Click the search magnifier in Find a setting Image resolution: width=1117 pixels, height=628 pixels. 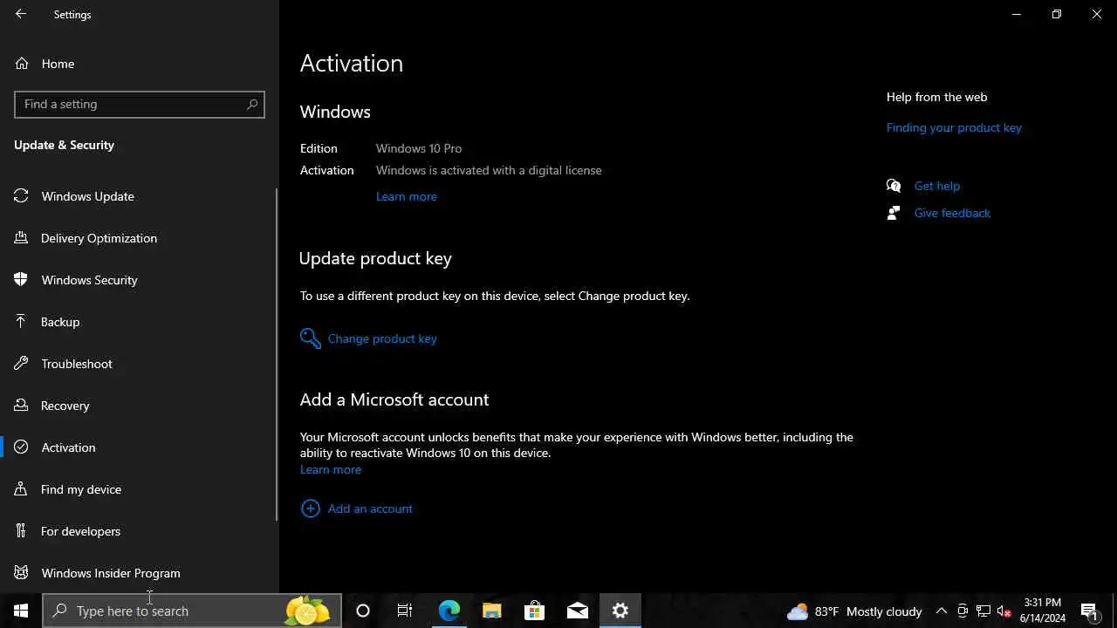252,104
